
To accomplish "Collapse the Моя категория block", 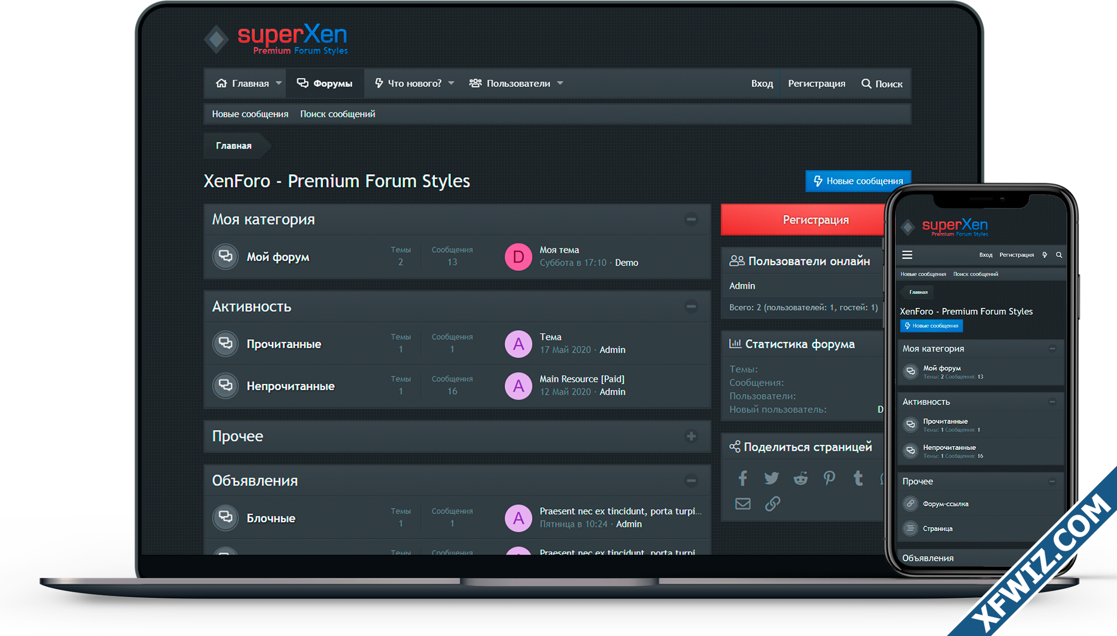I will click(x=691, y=220).
